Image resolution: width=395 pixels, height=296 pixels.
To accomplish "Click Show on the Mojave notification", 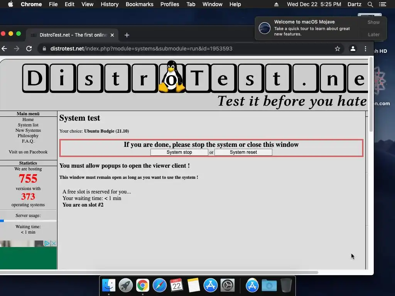I will 373,22.
